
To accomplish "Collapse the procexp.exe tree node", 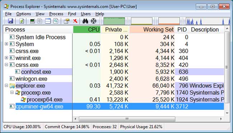I will tap(12, 92).
